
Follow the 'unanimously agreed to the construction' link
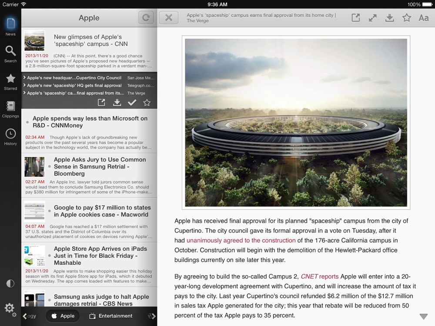pyautogui.click(x=241, y=240)
